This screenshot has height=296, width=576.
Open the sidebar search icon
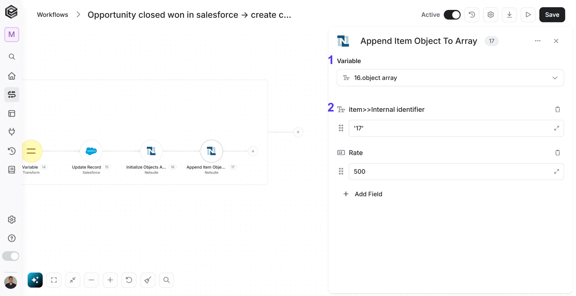(12, 56)
